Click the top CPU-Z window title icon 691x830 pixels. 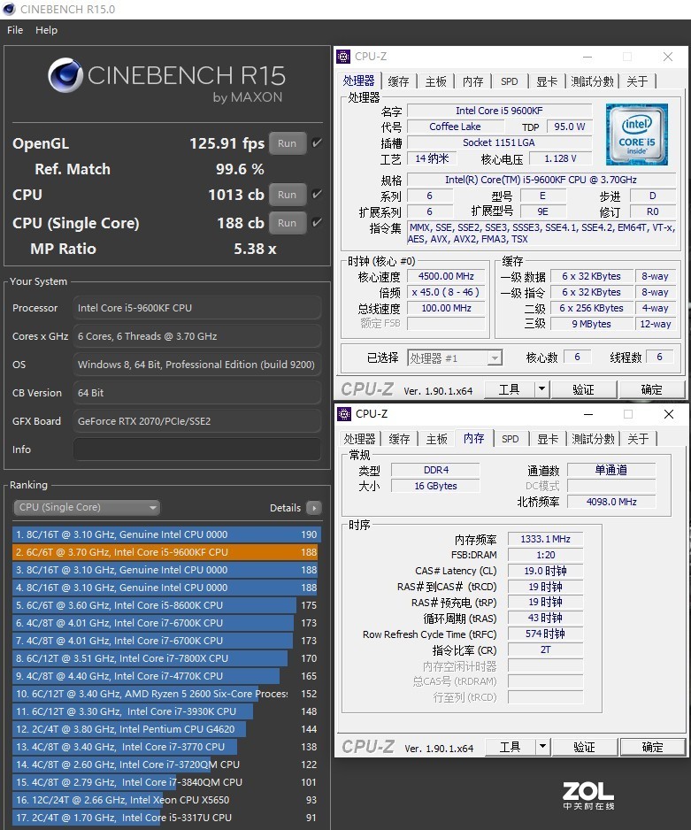pyautogui.click(x=343, y=56)
